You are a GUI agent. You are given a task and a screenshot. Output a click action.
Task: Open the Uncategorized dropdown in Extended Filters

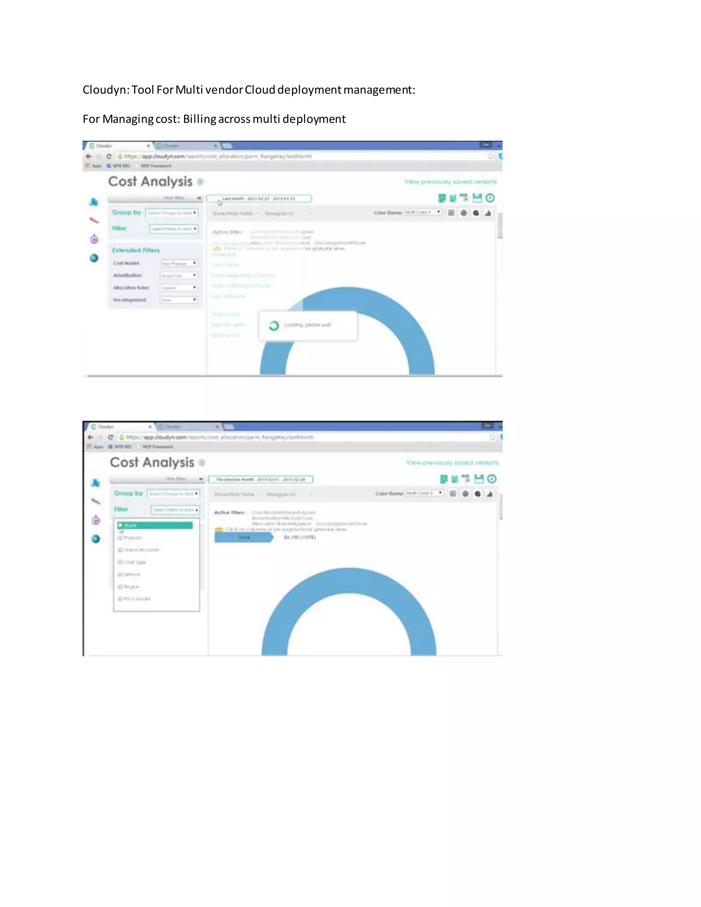[x=179, y=300]
